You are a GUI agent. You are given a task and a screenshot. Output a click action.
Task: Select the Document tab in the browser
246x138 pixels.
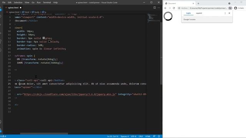point(180,3)
